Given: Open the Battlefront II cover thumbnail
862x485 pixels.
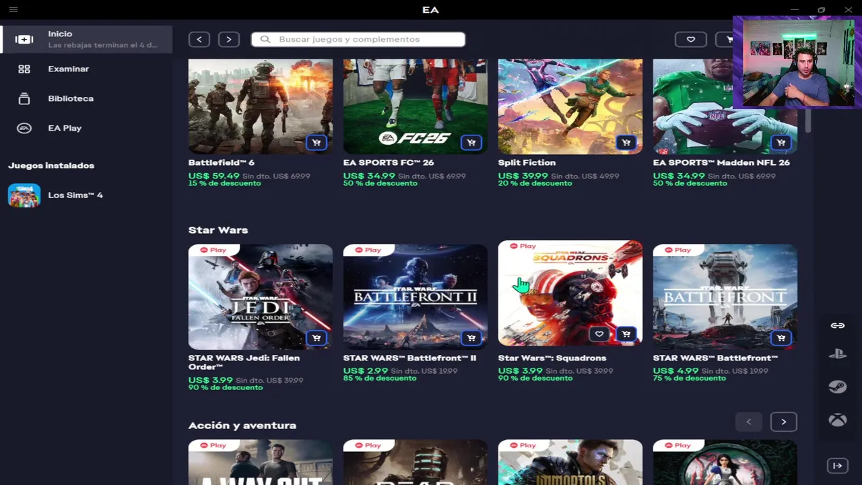Looking at the screenshot, I should 416,296.
